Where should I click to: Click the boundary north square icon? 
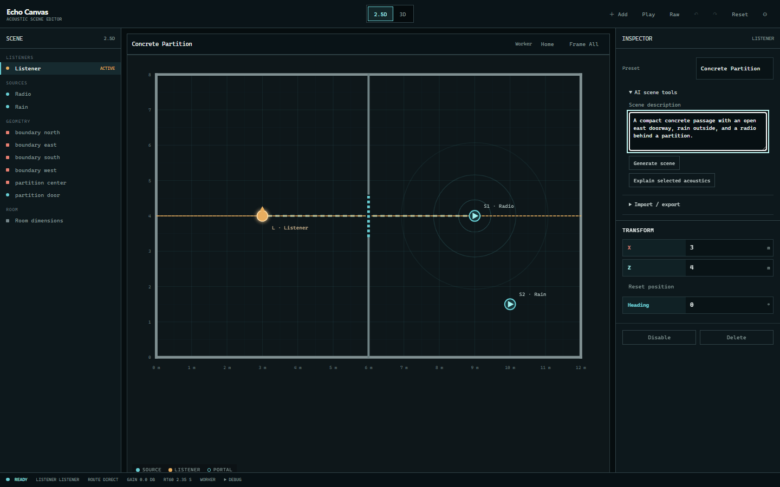tap(8, 132)
